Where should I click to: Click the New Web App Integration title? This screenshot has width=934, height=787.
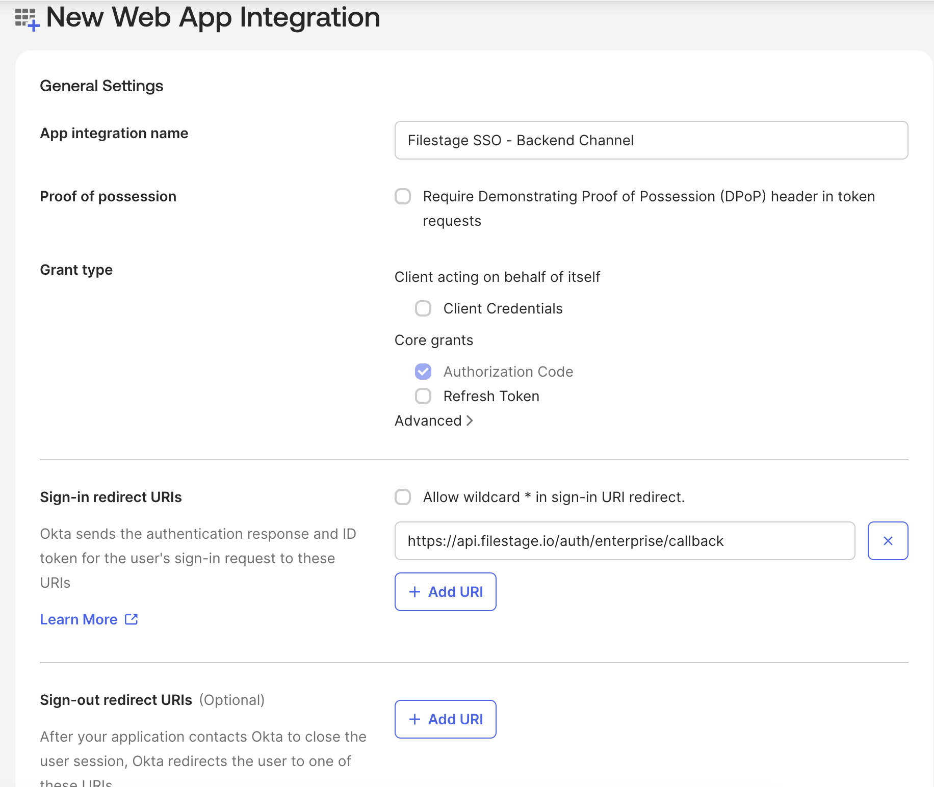click(213, 17)
